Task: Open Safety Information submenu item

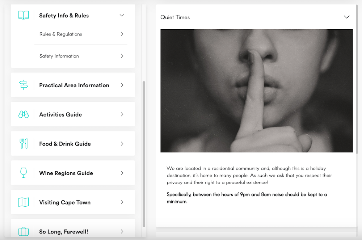Action: coord(81,56)
